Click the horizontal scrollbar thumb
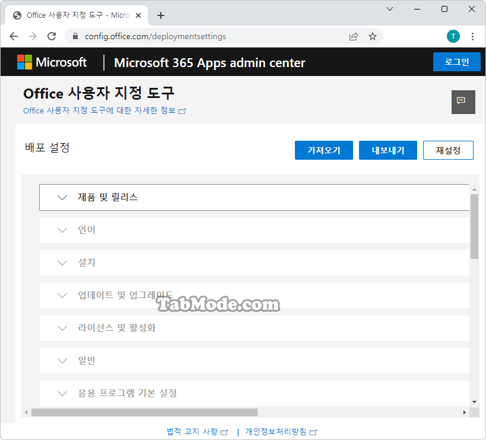This screenshot has width=486, height=440. click(144, 413)
